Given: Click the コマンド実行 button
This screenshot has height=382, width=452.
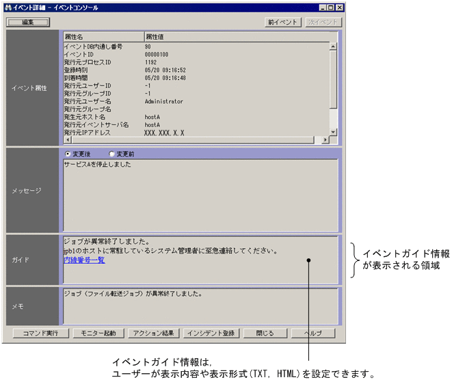Looking at the screenshot, I should tap(40, 333).
